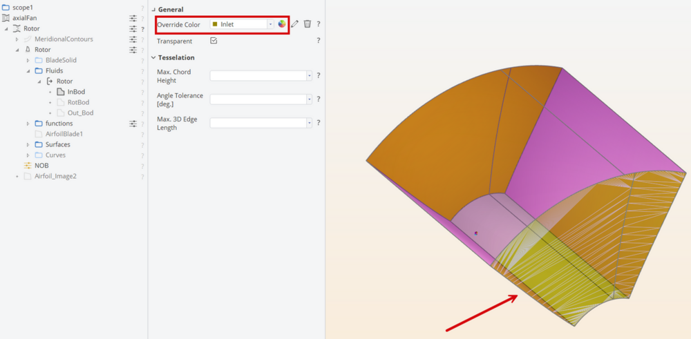
Task: Open help for Max. 3D Edge Length
Action: 318,123
